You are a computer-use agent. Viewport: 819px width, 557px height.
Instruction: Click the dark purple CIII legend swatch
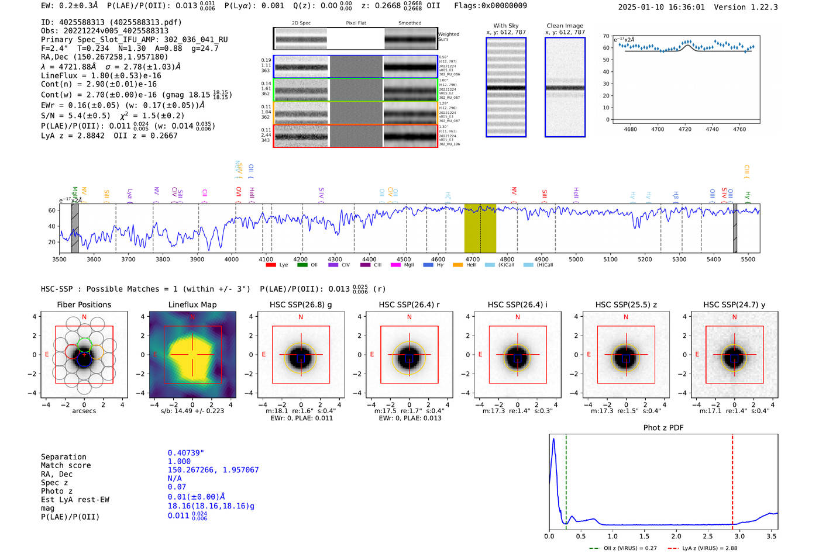366,265
